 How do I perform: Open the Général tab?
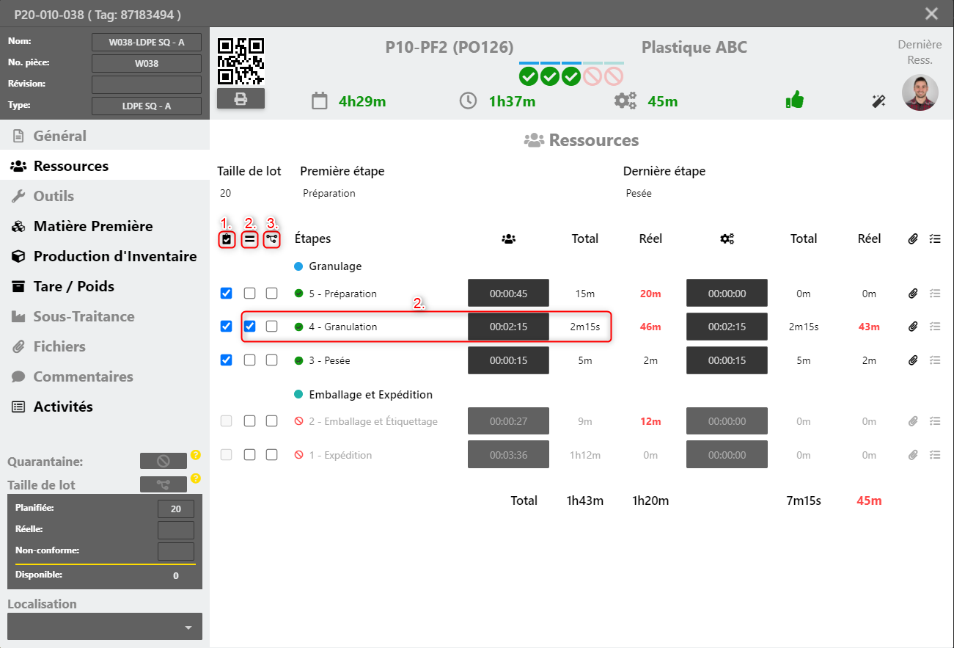coord(105,136)
